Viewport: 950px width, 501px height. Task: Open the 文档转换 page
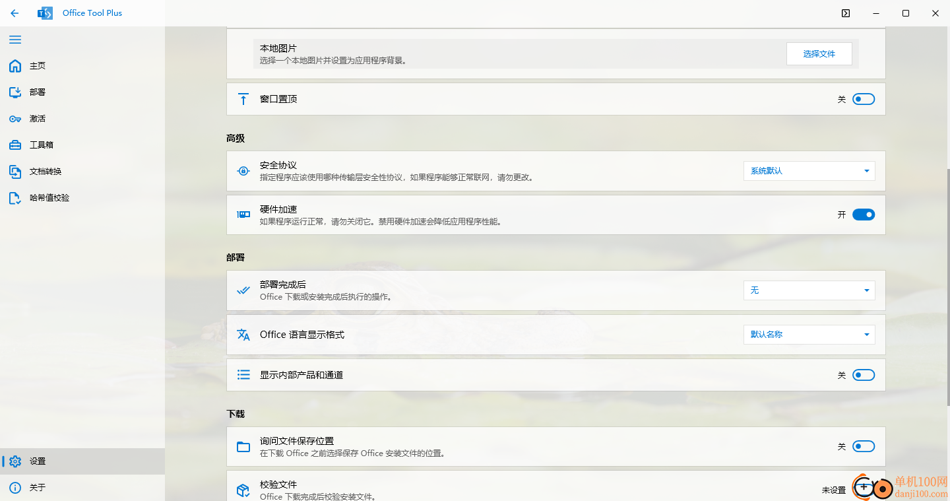click(82, 172)
